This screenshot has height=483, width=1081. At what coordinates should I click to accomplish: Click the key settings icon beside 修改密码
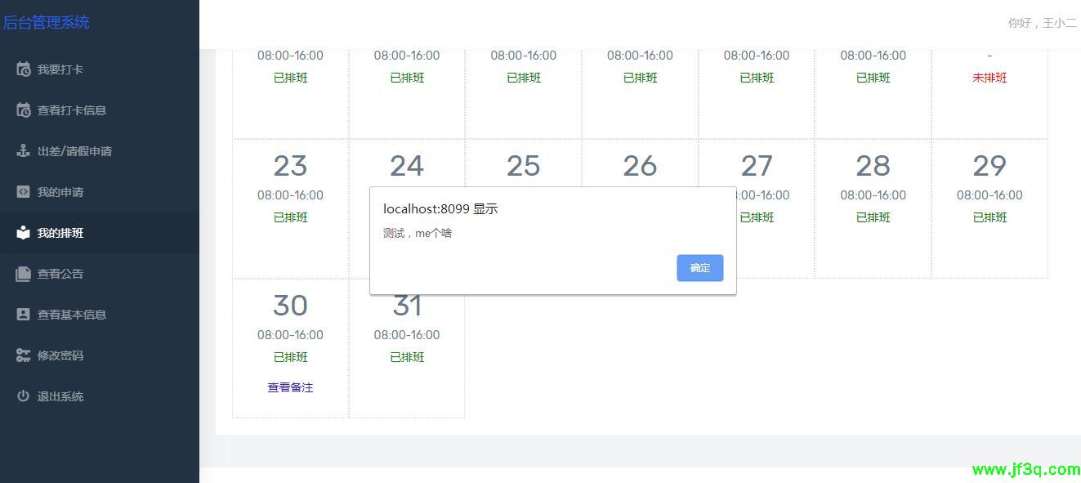pyautogui.click(x=24, y=356)
